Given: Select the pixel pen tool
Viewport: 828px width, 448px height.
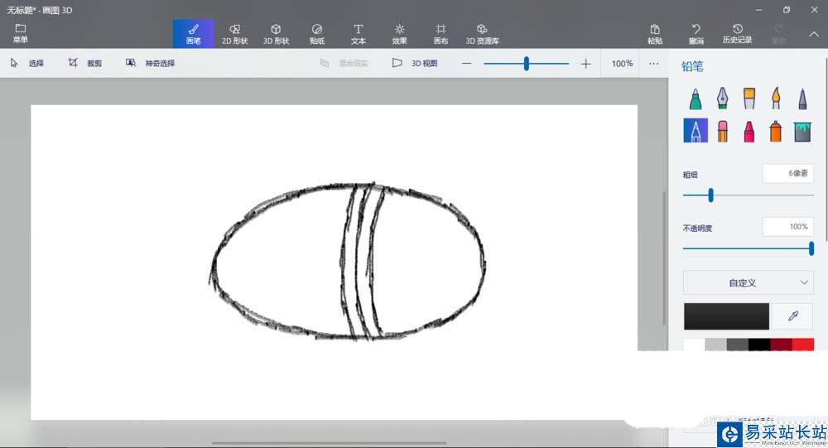Looking at the screenshot, I should pos(802,99).
